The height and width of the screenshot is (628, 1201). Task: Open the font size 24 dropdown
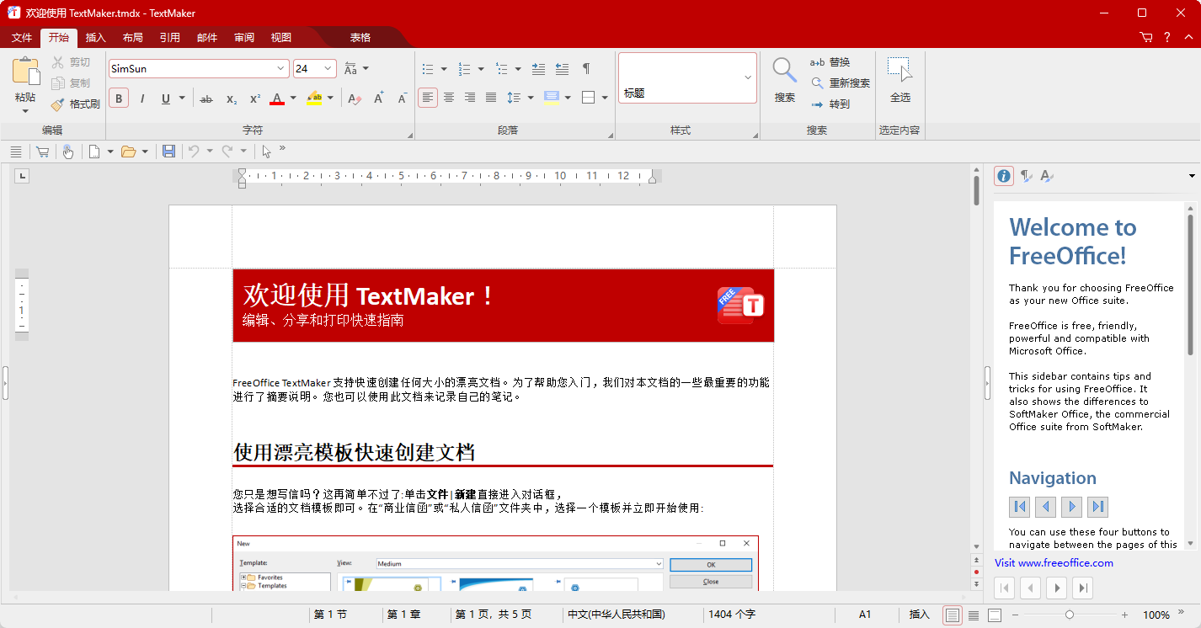(x=328, y=69)
